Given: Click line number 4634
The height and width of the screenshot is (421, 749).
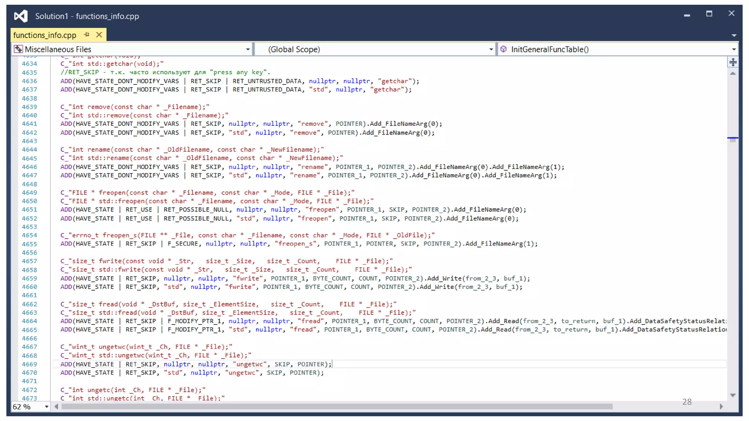Looking at the screenshot, I should 29,64.
